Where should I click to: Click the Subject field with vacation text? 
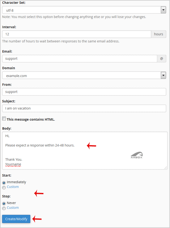tap(84, 108)
